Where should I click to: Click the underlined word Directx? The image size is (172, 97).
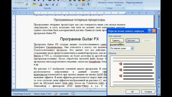point(37,56)
